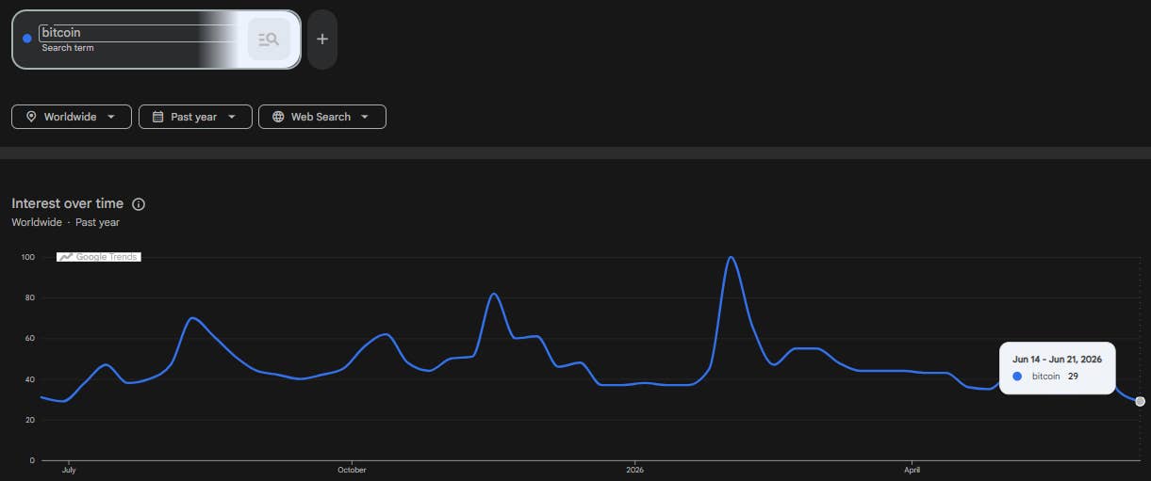Click the blue dot beside bitcoin term
Screen dimensions: 1151x481
(26, 39)
